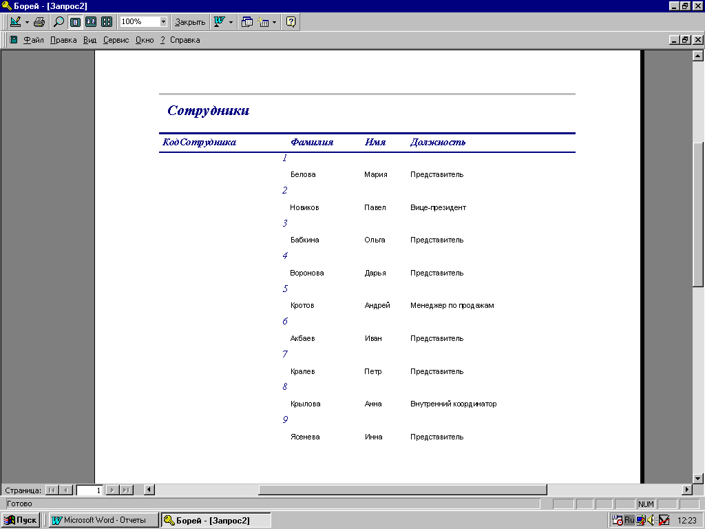Click the NUM status bar indicator
705x529 pixels.
(x=646, y=504)
